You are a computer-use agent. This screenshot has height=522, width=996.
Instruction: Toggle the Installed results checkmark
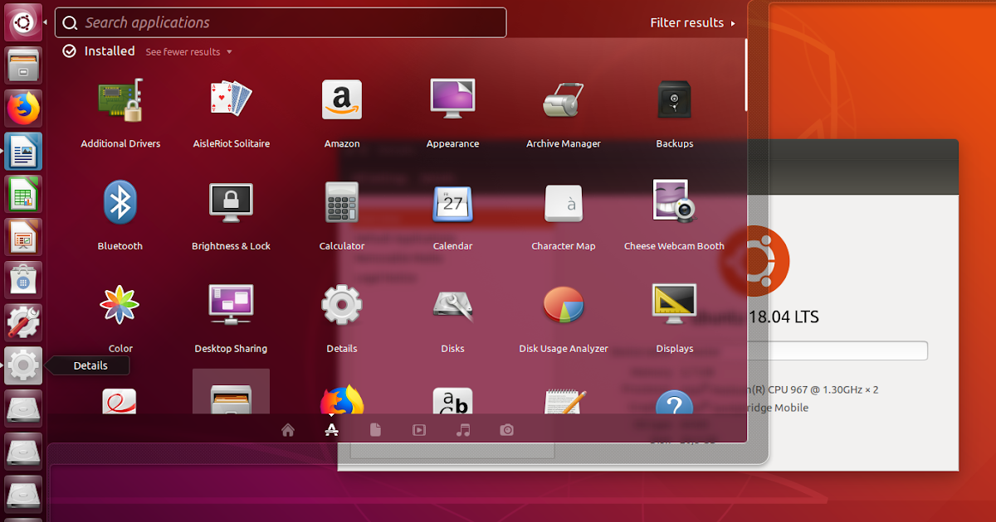tap(69, 51)
